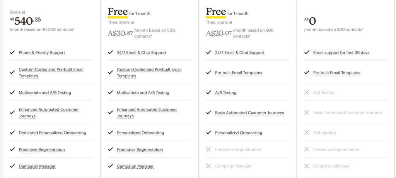Image resolution: width=396 pixels, height=178 pixels.
Task: Click X icon beside Campaign Manager in A$0 plan
Action: (307, 166)
